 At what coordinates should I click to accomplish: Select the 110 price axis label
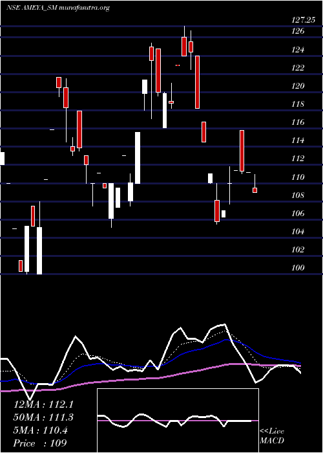point(298,177)
